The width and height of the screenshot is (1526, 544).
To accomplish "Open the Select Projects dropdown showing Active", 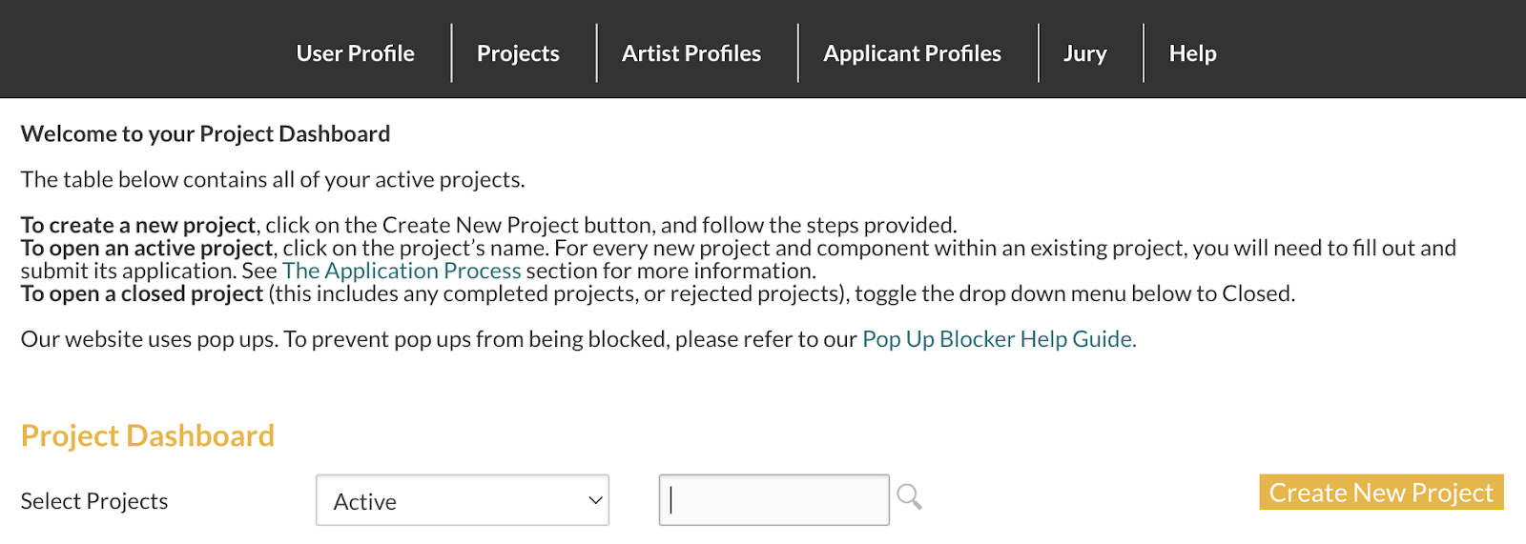I will pyautogui.click(x=462, y=500).
